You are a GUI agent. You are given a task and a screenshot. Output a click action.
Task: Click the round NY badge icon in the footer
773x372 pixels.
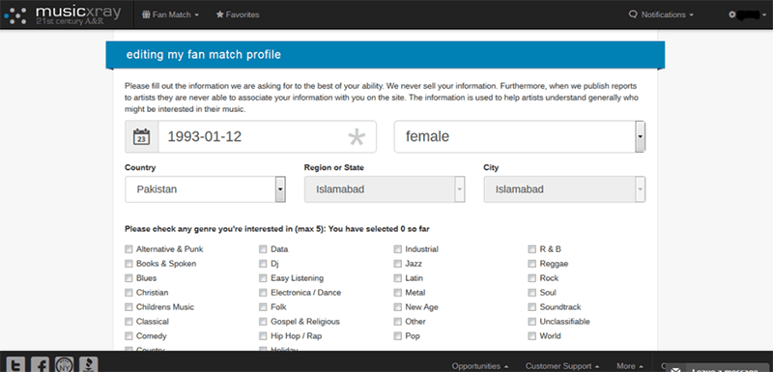pyautogui.click(x=64, y=364)
